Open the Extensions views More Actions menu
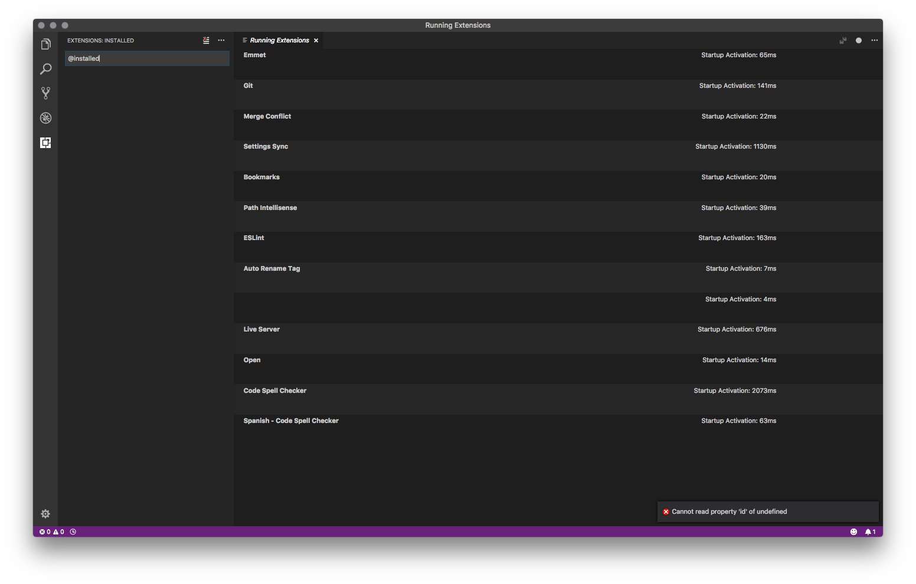 coord(221,40)
